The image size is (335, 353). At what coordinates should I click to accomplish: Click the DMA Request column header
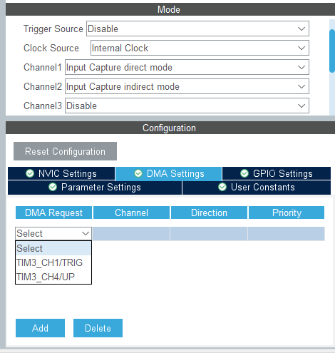[53, 213]
